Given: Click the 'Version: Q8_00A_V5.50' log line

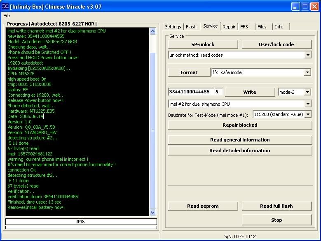Looking at the screenshot, I should click(x=31, y=127).
